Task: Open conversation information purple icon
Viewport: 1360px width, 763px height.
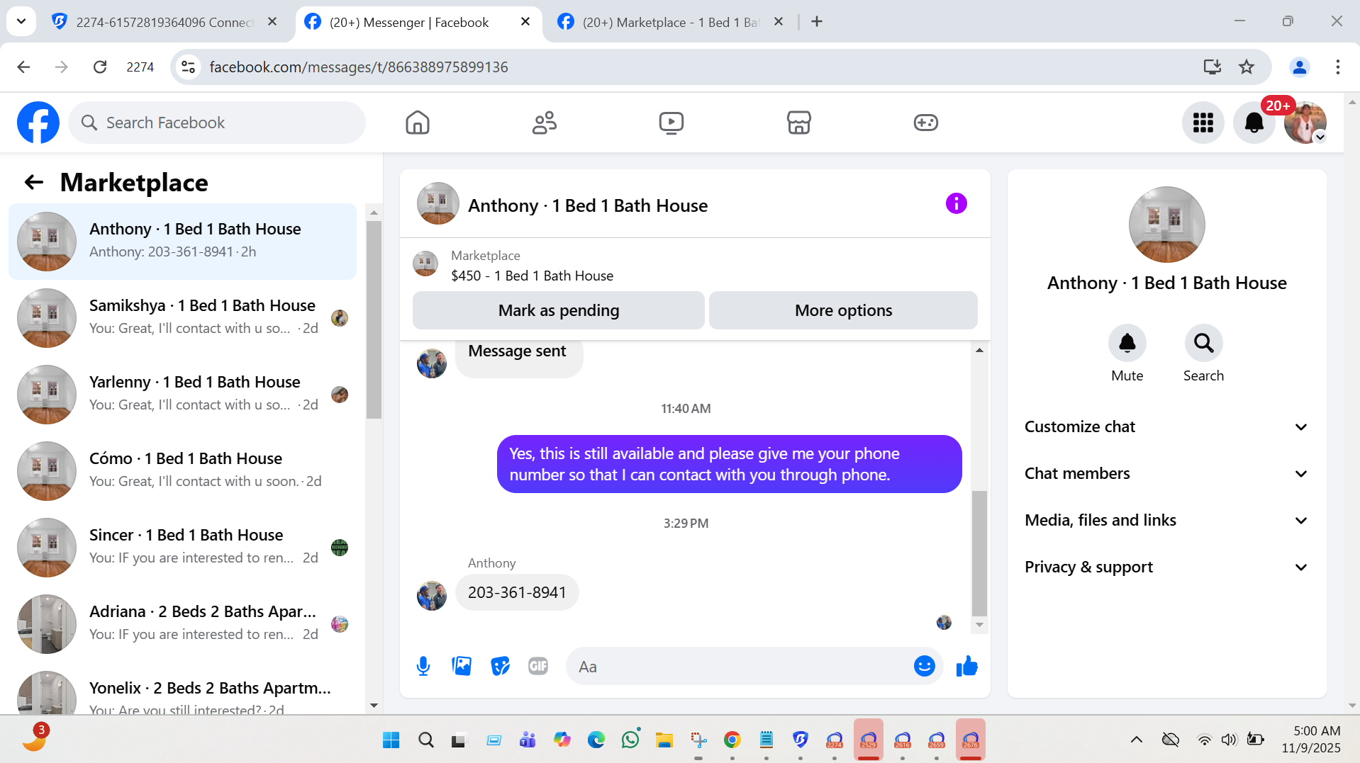Action: pyautogui.click(x=957, y=204)
